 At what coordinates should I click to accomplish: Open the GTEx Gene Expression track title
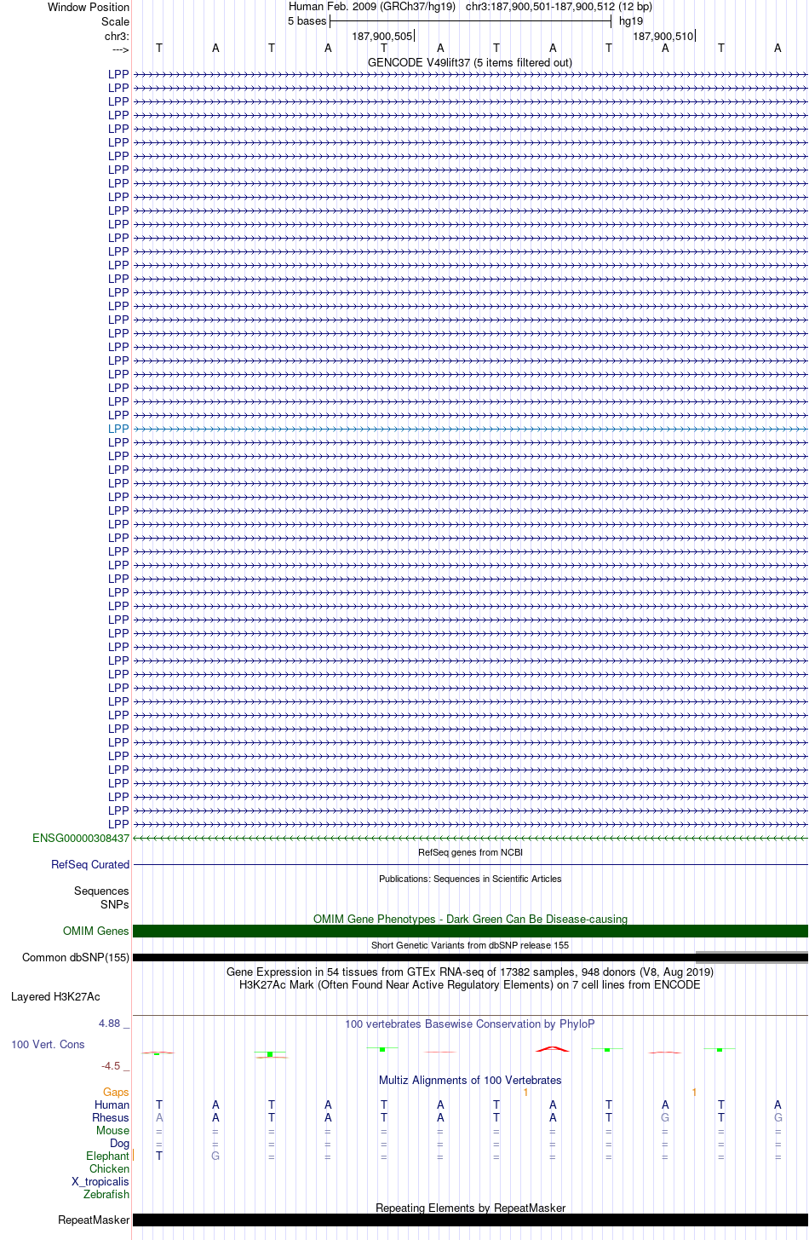pyautogui.click(x=470, y=972)
